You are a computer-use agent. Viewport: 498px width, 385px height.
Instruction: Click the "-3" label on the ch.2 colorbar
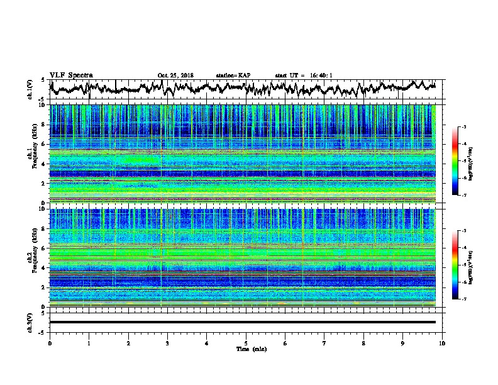(464, 231)
